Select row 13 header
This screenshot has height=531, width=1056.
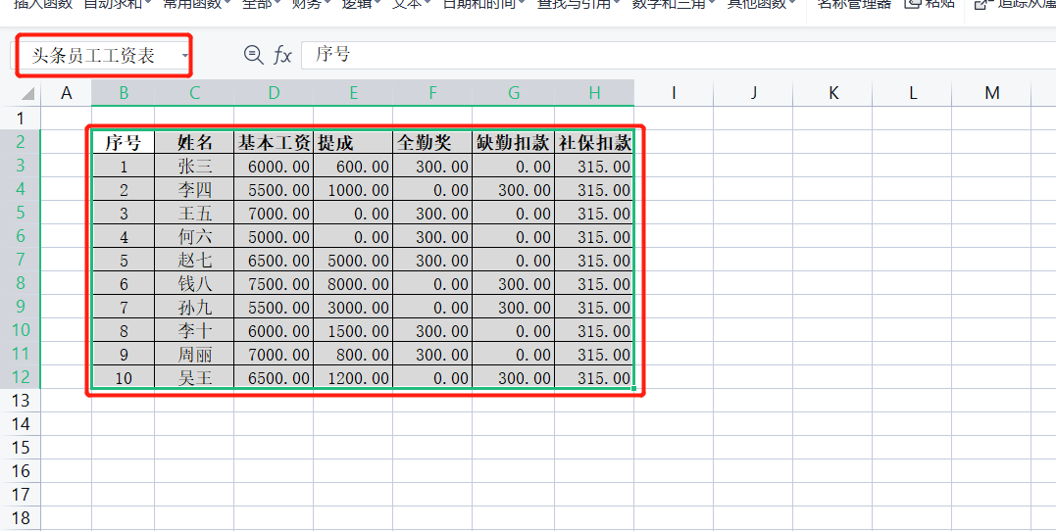tap(20, 401)
